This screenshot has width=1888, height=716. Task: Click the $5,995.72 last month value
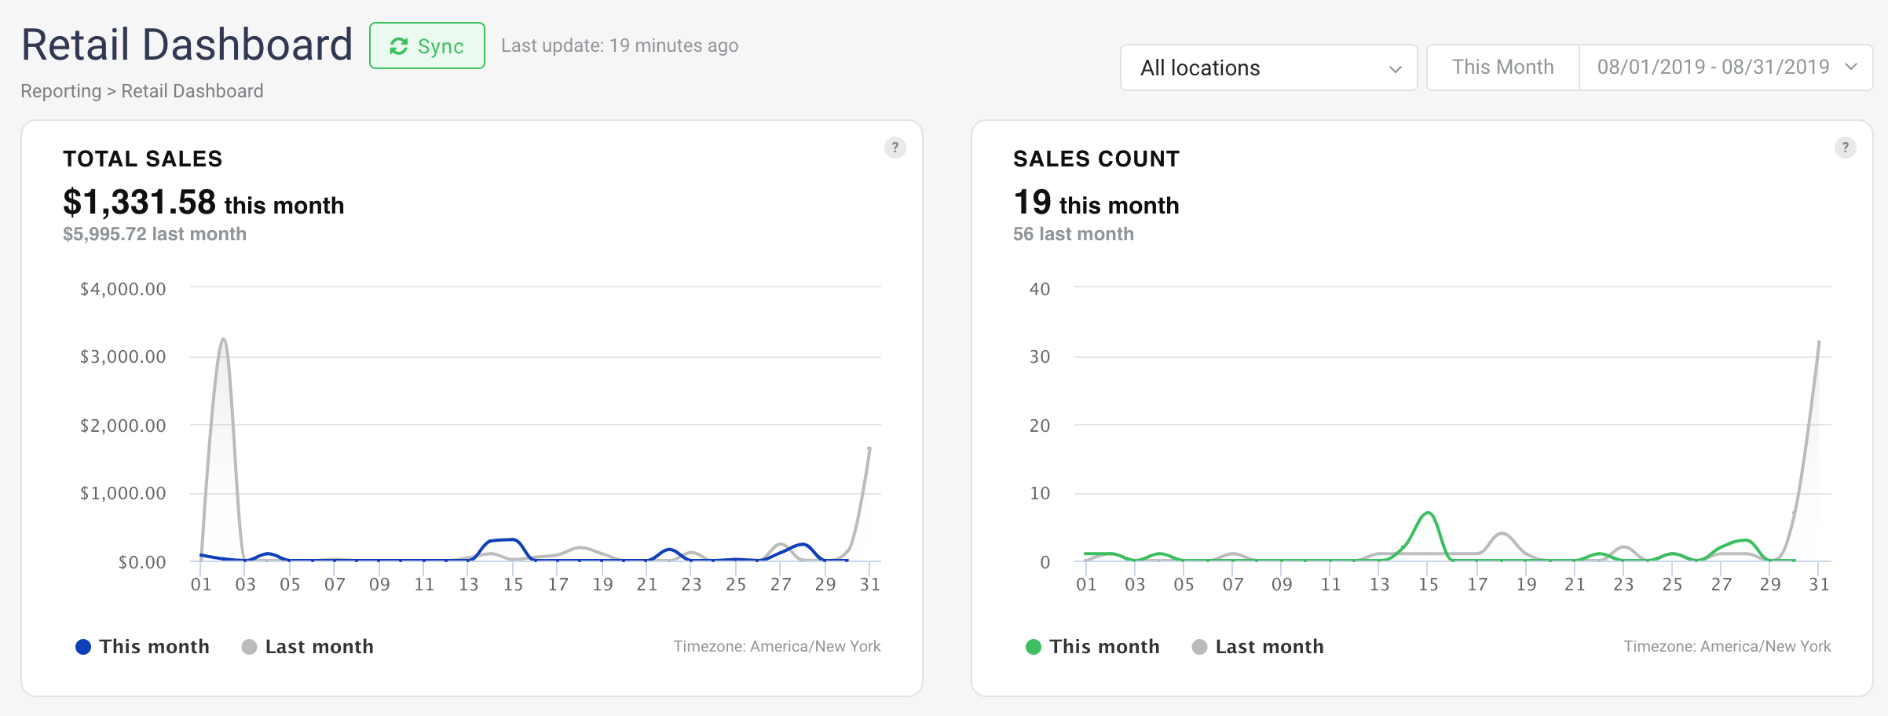click(155, 234)
